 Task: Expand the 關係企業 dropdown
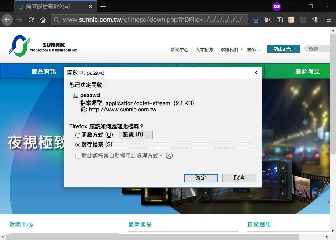[x=284, y=49]
